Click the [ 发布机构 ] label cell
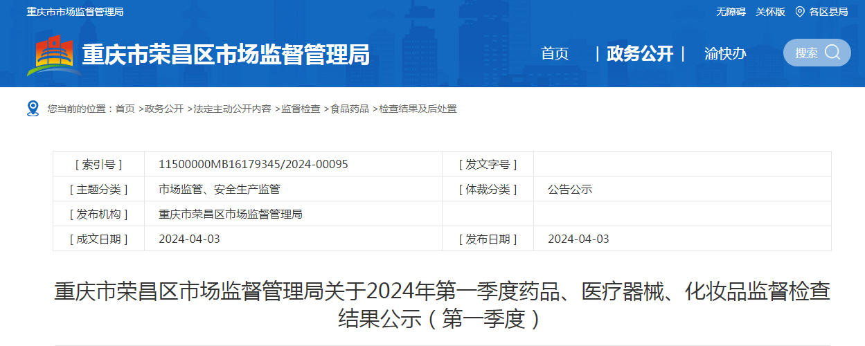 pos(99,214)
